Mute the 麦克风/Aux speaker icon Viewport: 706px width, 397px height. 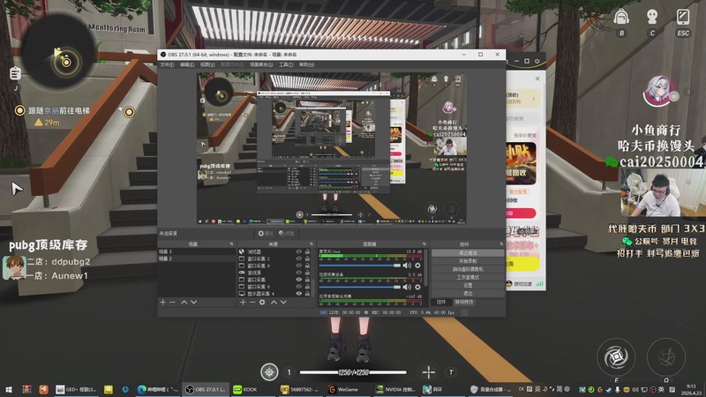(x=407, y=266)
